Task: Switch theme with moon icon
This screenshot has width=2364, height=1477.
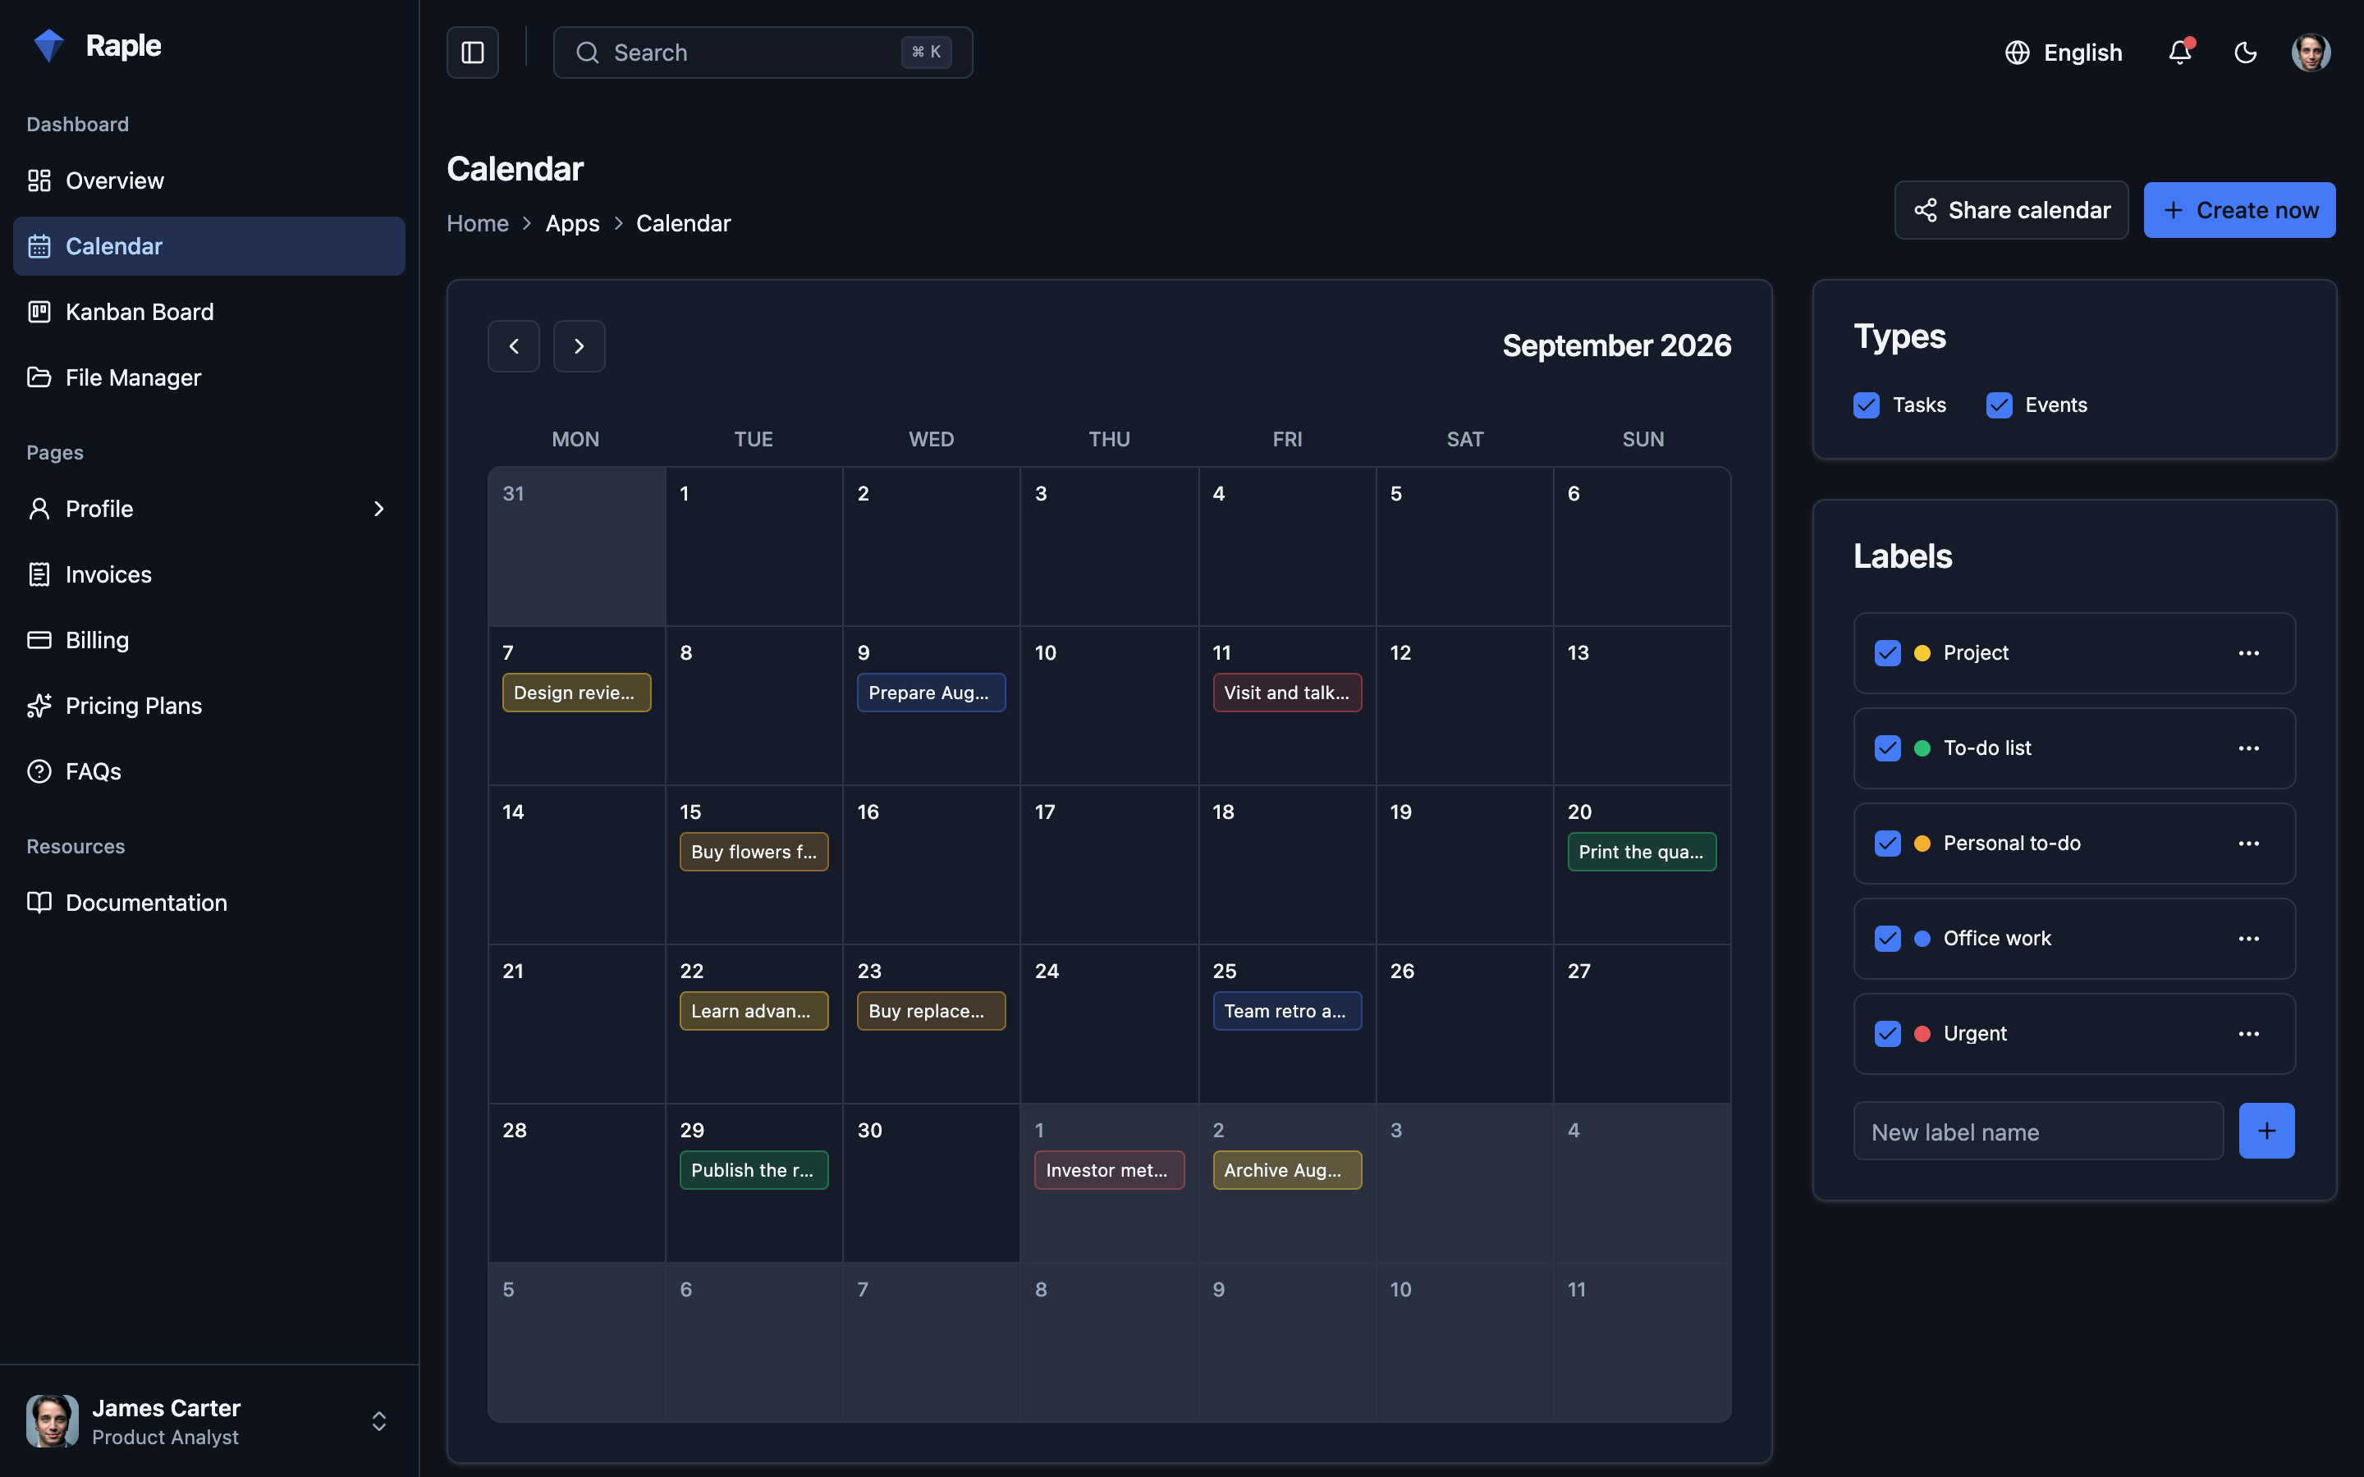Action: coord(2246,53)
